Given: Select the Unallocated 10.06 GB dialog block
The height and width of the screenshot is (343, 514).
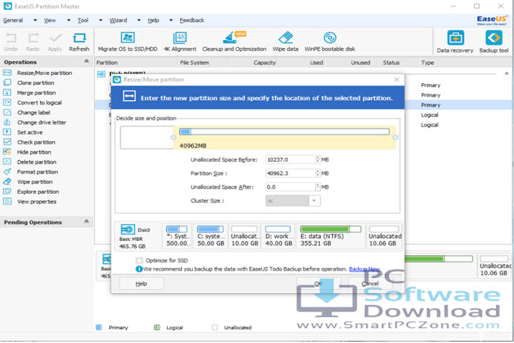Looking at the screenshot, I should click(384, 237).
